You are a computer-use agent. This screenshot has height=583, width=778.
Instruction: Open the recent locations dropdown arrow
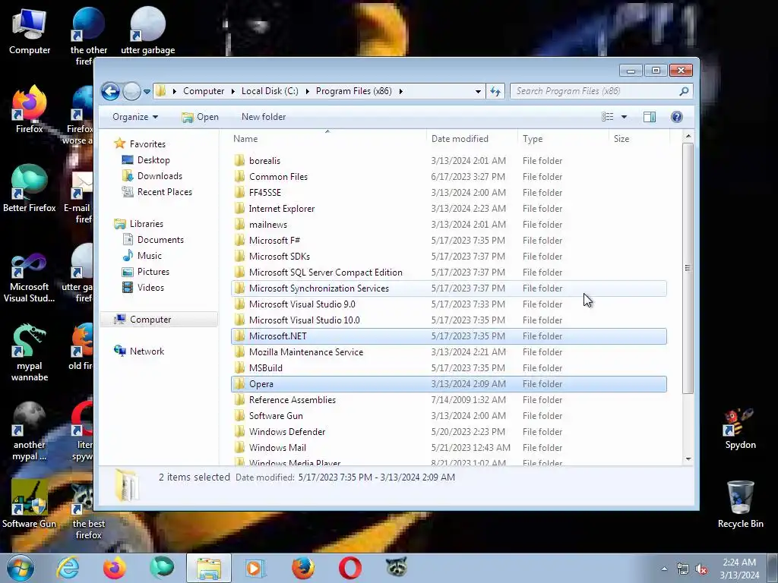pyautogui.click(x=147, y=91)
